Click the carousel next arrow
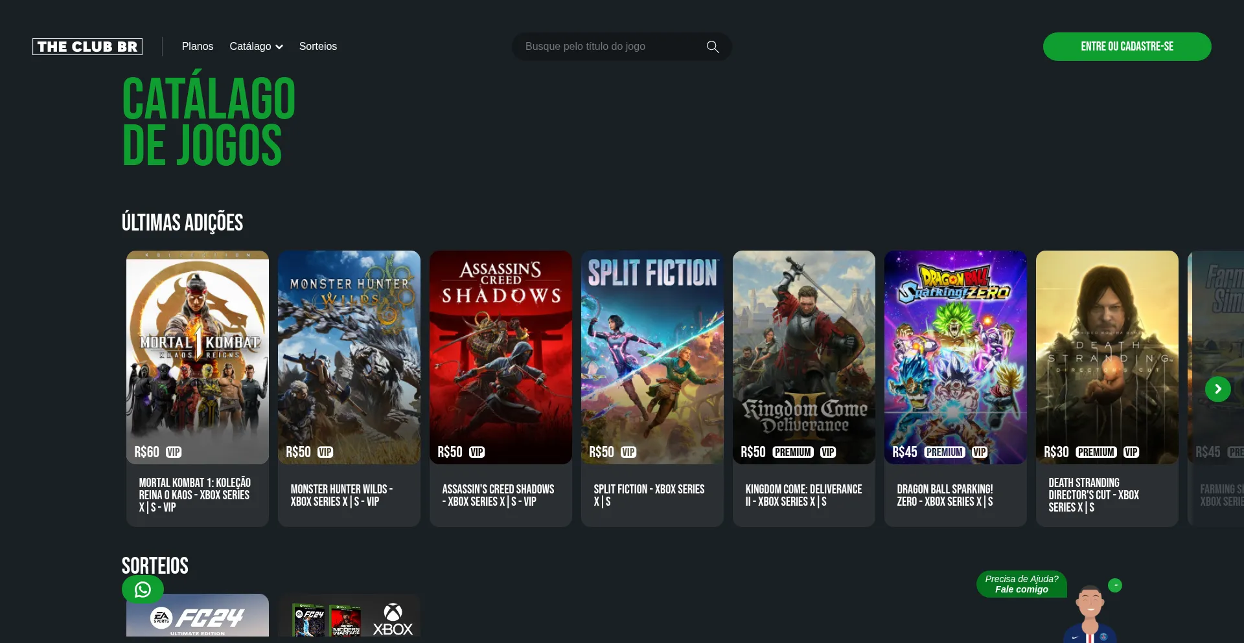This screenshot has height=643, width=1244. (1217, 389)
